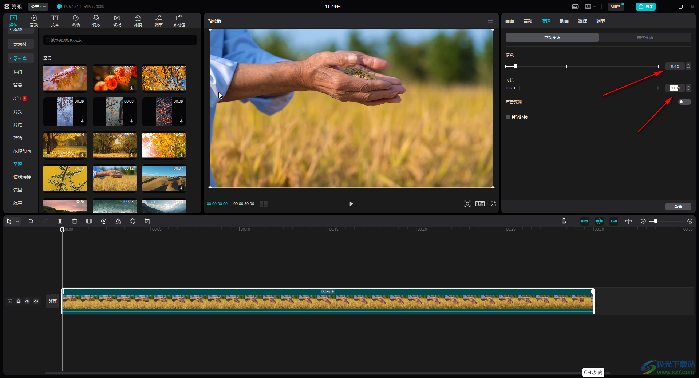Open the 调节 adjustment panel in top toolbar
Image resolution: width=699 pixels, height=378 pixels.
pos(159,21)
